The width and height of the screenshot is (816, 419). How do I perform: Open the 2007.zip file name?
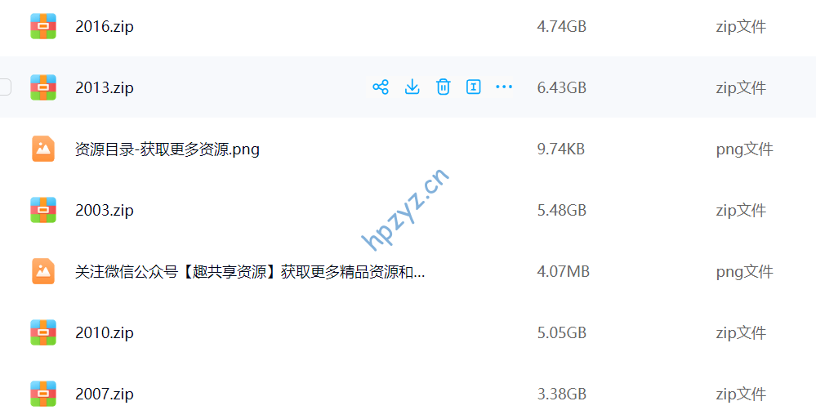tap(105, 394)
